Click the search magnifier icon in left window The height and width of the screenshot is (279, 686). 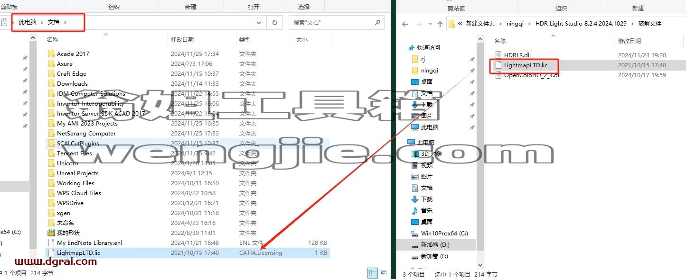click(377, 22)
